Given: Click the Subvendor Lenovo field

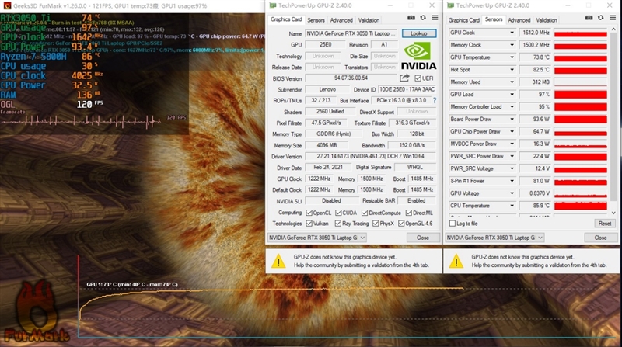Looking at the screenshot, I should pyautogui.click(x=327, y=89).
